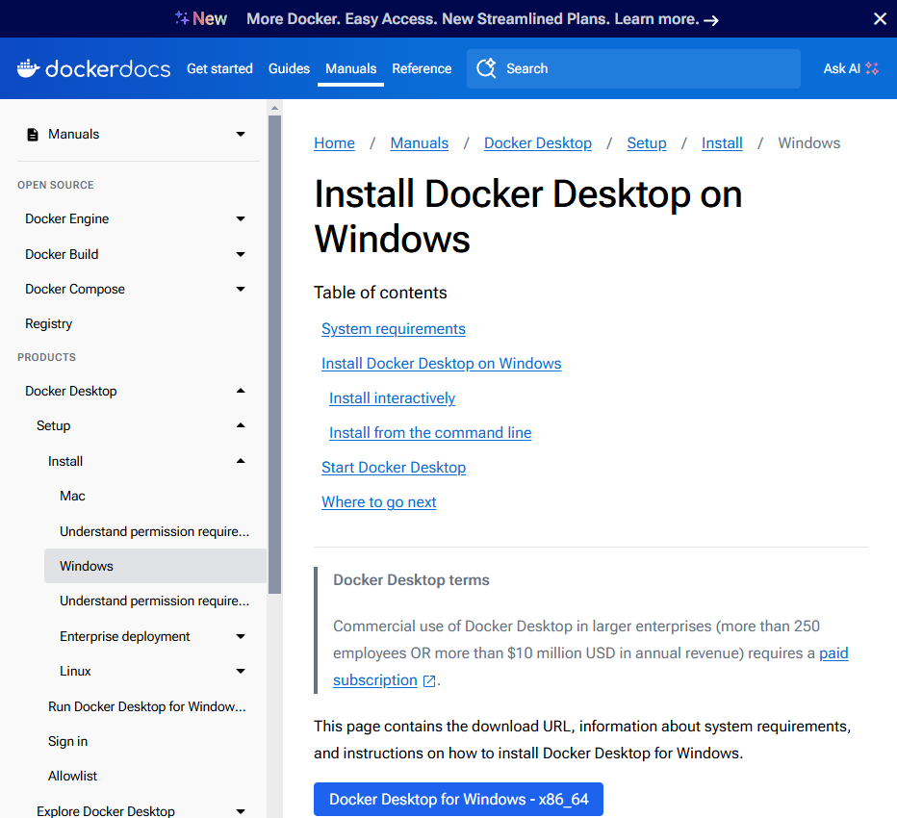Image resolution: width=897 pixels, height=818 pixels.
Task: Click the Manuals document icon in sidebar
Action: tap(33, 135)
